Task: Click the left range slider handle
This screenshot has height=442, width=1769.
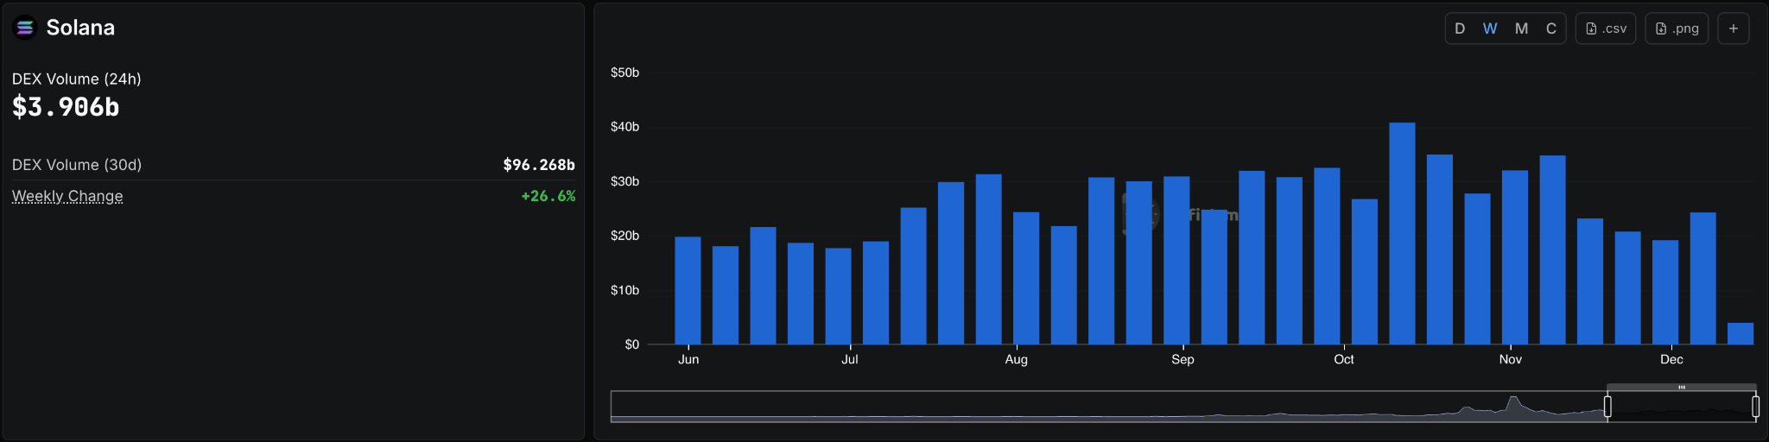Action: click(x=1607, y=407)
